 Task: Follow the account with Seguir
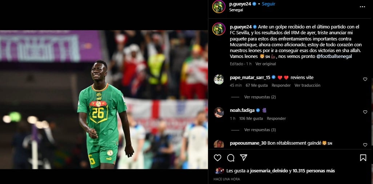click(x=269, y=4)
